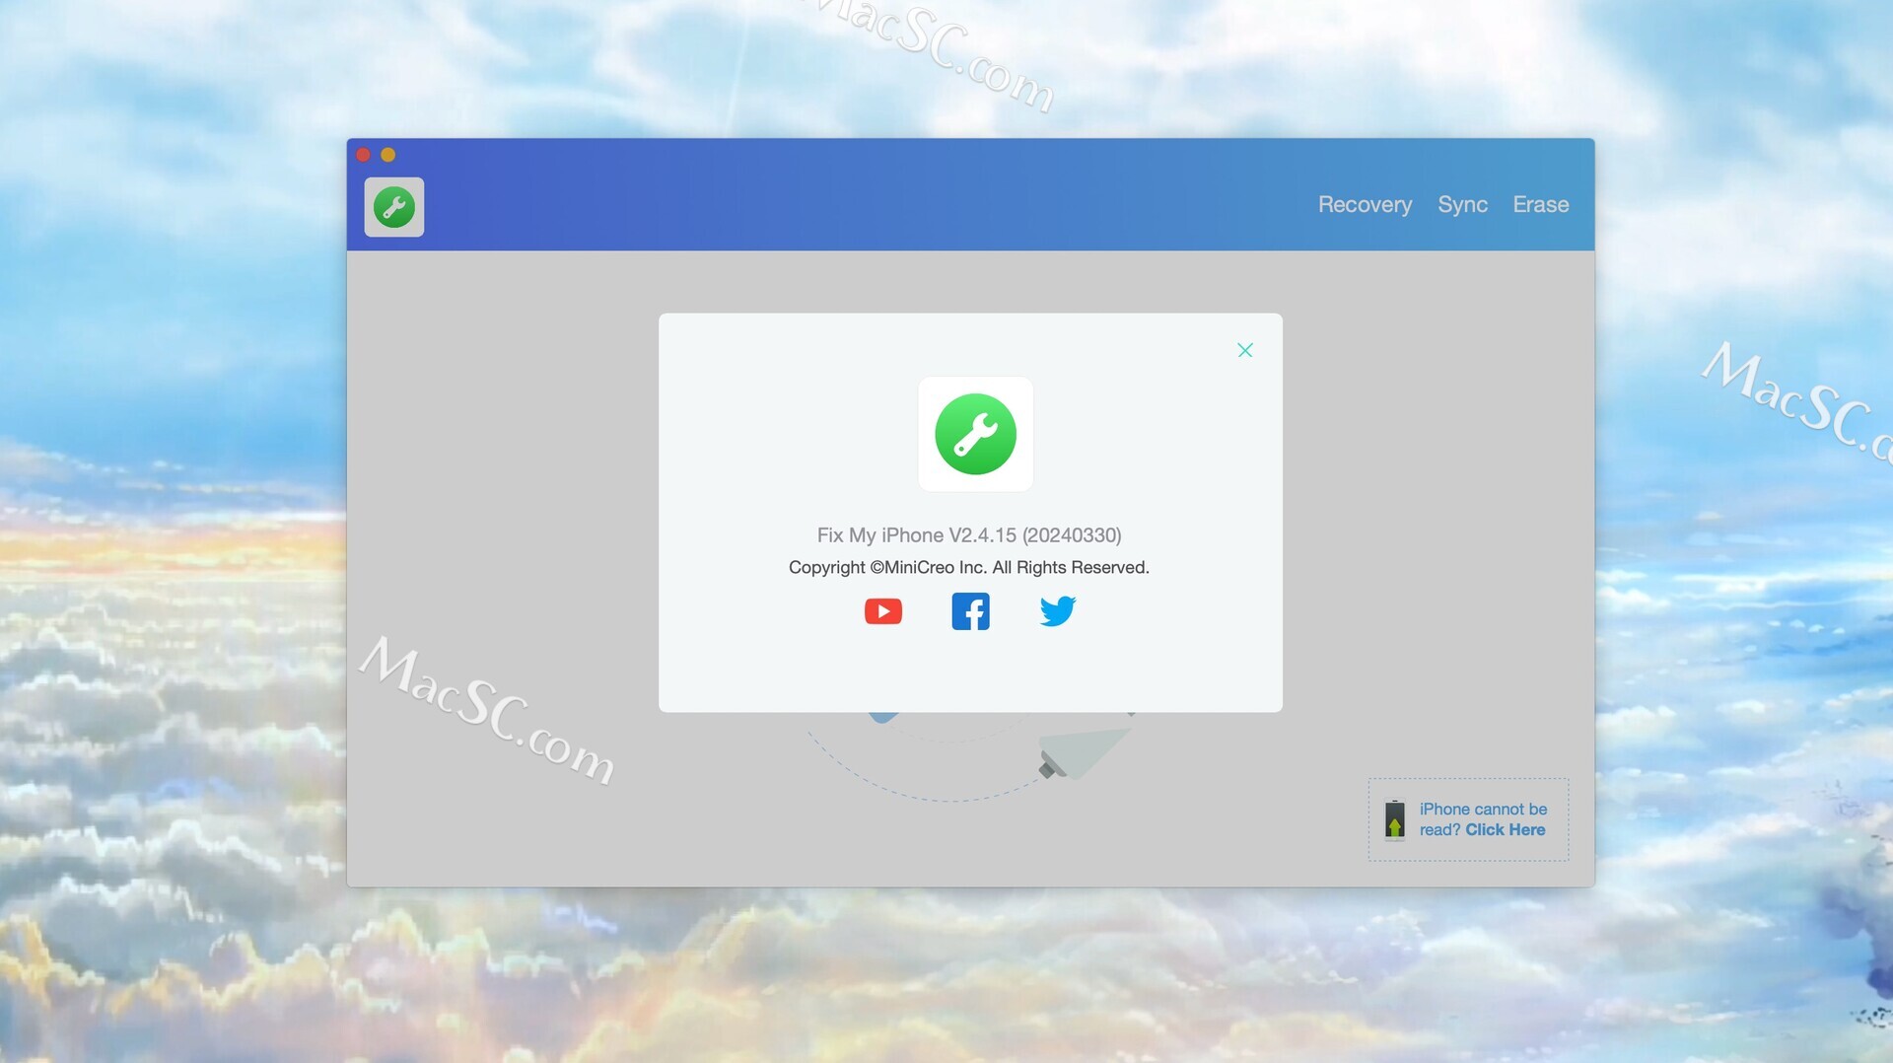Click the red close window button
Screen dimensions: 1893x1063
coord(363,155)
